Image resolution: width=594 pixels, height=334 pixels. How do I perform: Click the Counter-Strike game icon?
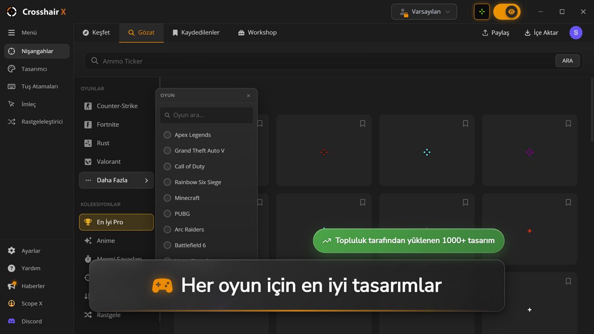click(x=88, y=106)
